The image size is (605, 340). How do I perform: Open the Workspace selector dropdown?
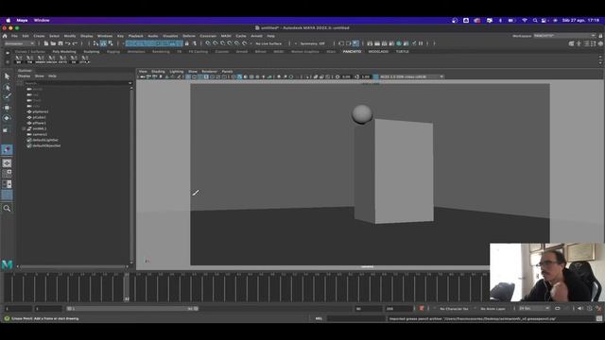coord(565,36)
